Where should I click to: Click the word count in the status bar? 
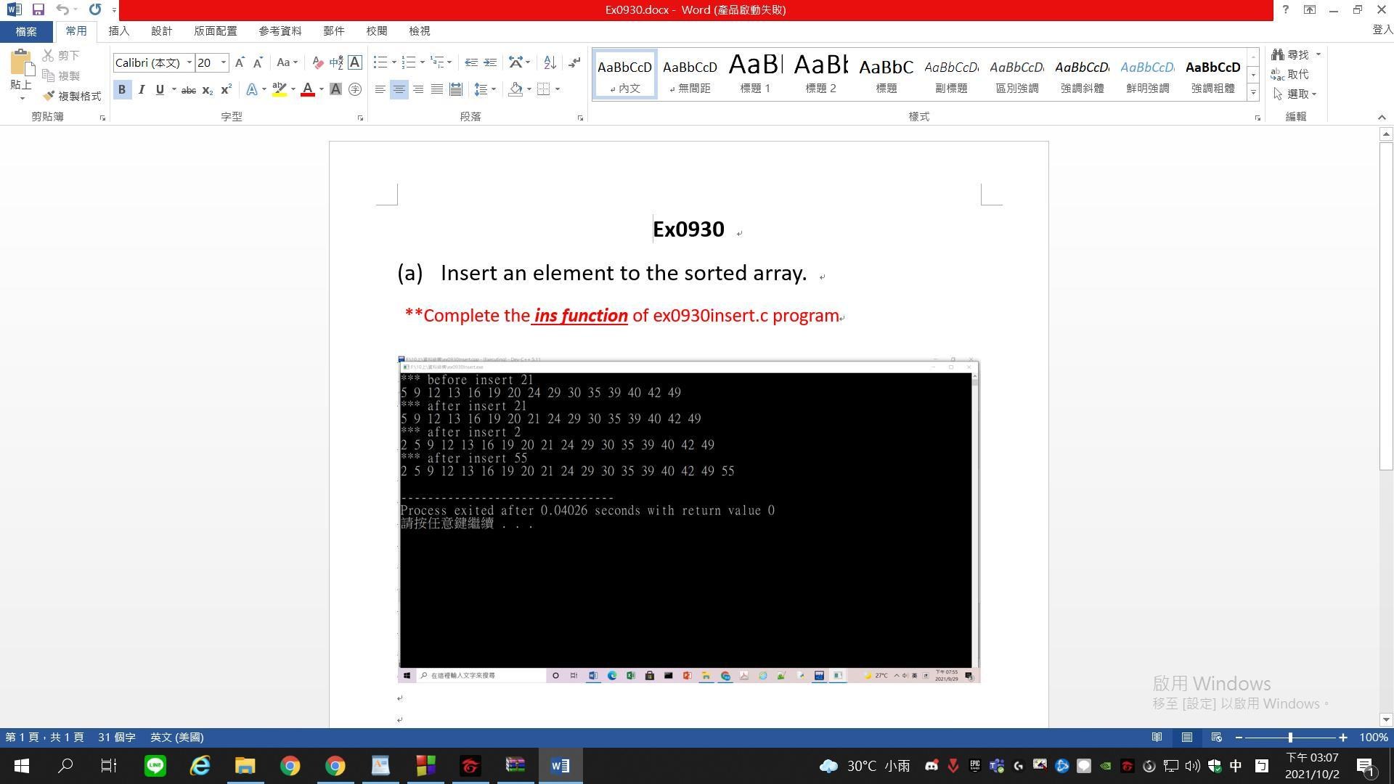[116, 737]
